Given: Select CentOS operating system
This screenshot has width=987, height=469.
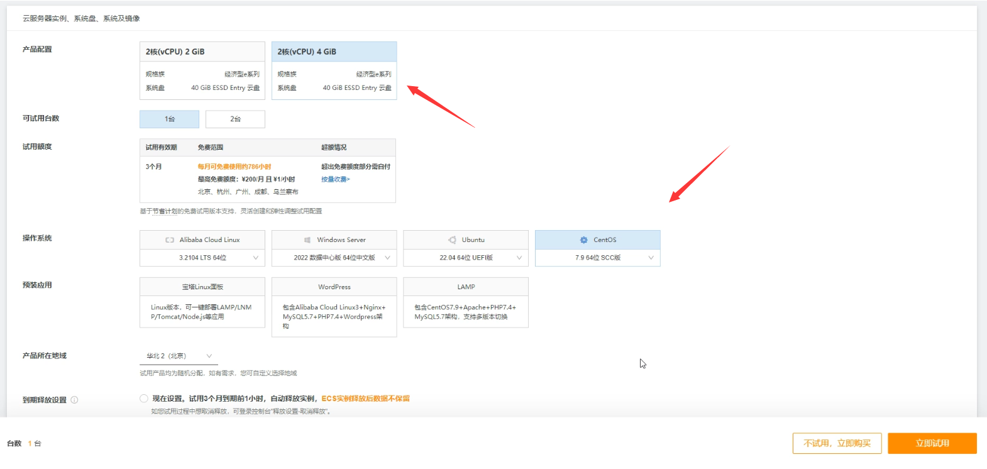Looking at the screenshot, I should coord(598,240).
